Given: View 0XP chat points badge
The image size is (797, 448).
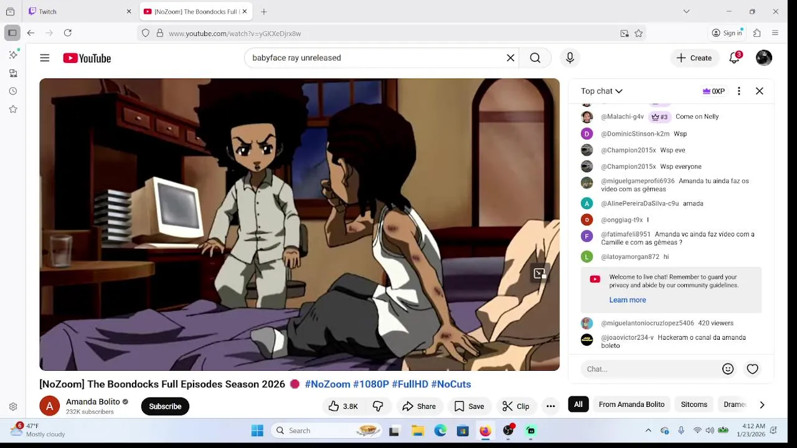Looking at the screenshot, I should tap(714, 91).
